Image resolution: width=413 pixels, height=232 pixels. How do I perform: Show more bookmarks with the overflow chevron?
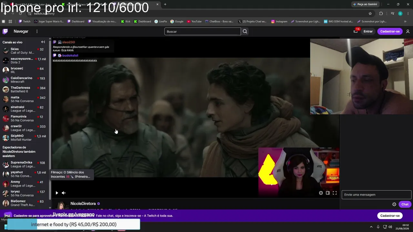coord(405,22)
